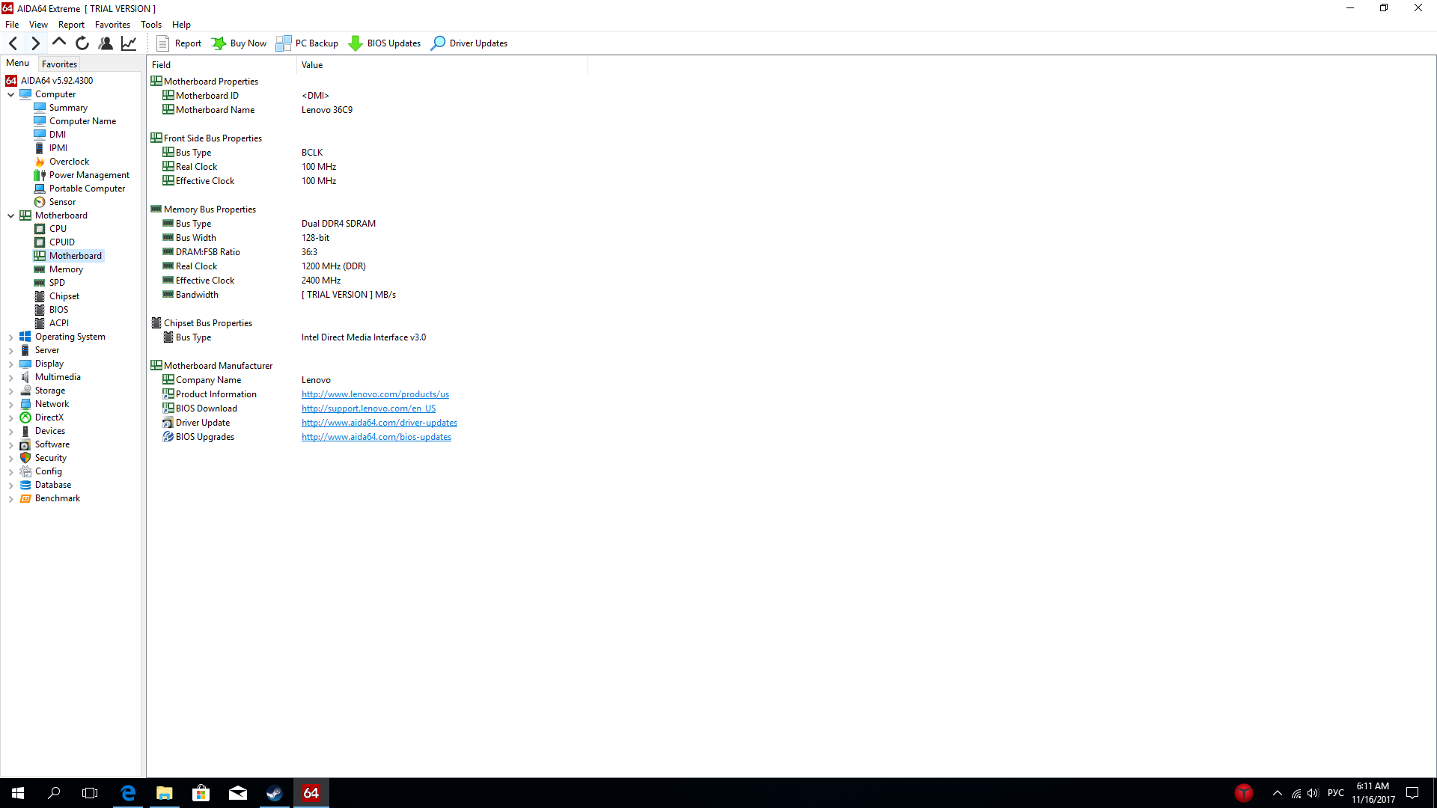Open Driver Updates from toolbar
This screenshot has width=1437, height=808.
coord(469,43)
